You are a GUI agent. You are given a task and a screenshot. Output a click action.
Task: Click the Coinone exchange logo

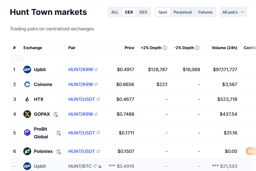point(27,84)
